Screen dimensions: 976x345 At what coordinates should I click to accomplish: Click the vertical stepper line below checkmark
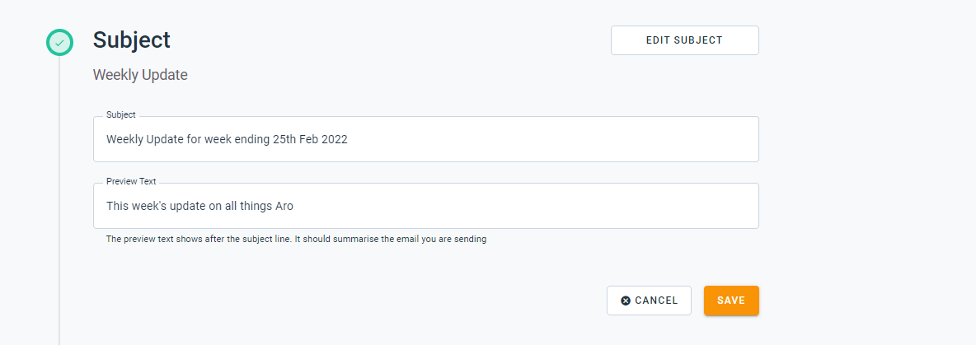pyautogui.click(x=59, y=200)
